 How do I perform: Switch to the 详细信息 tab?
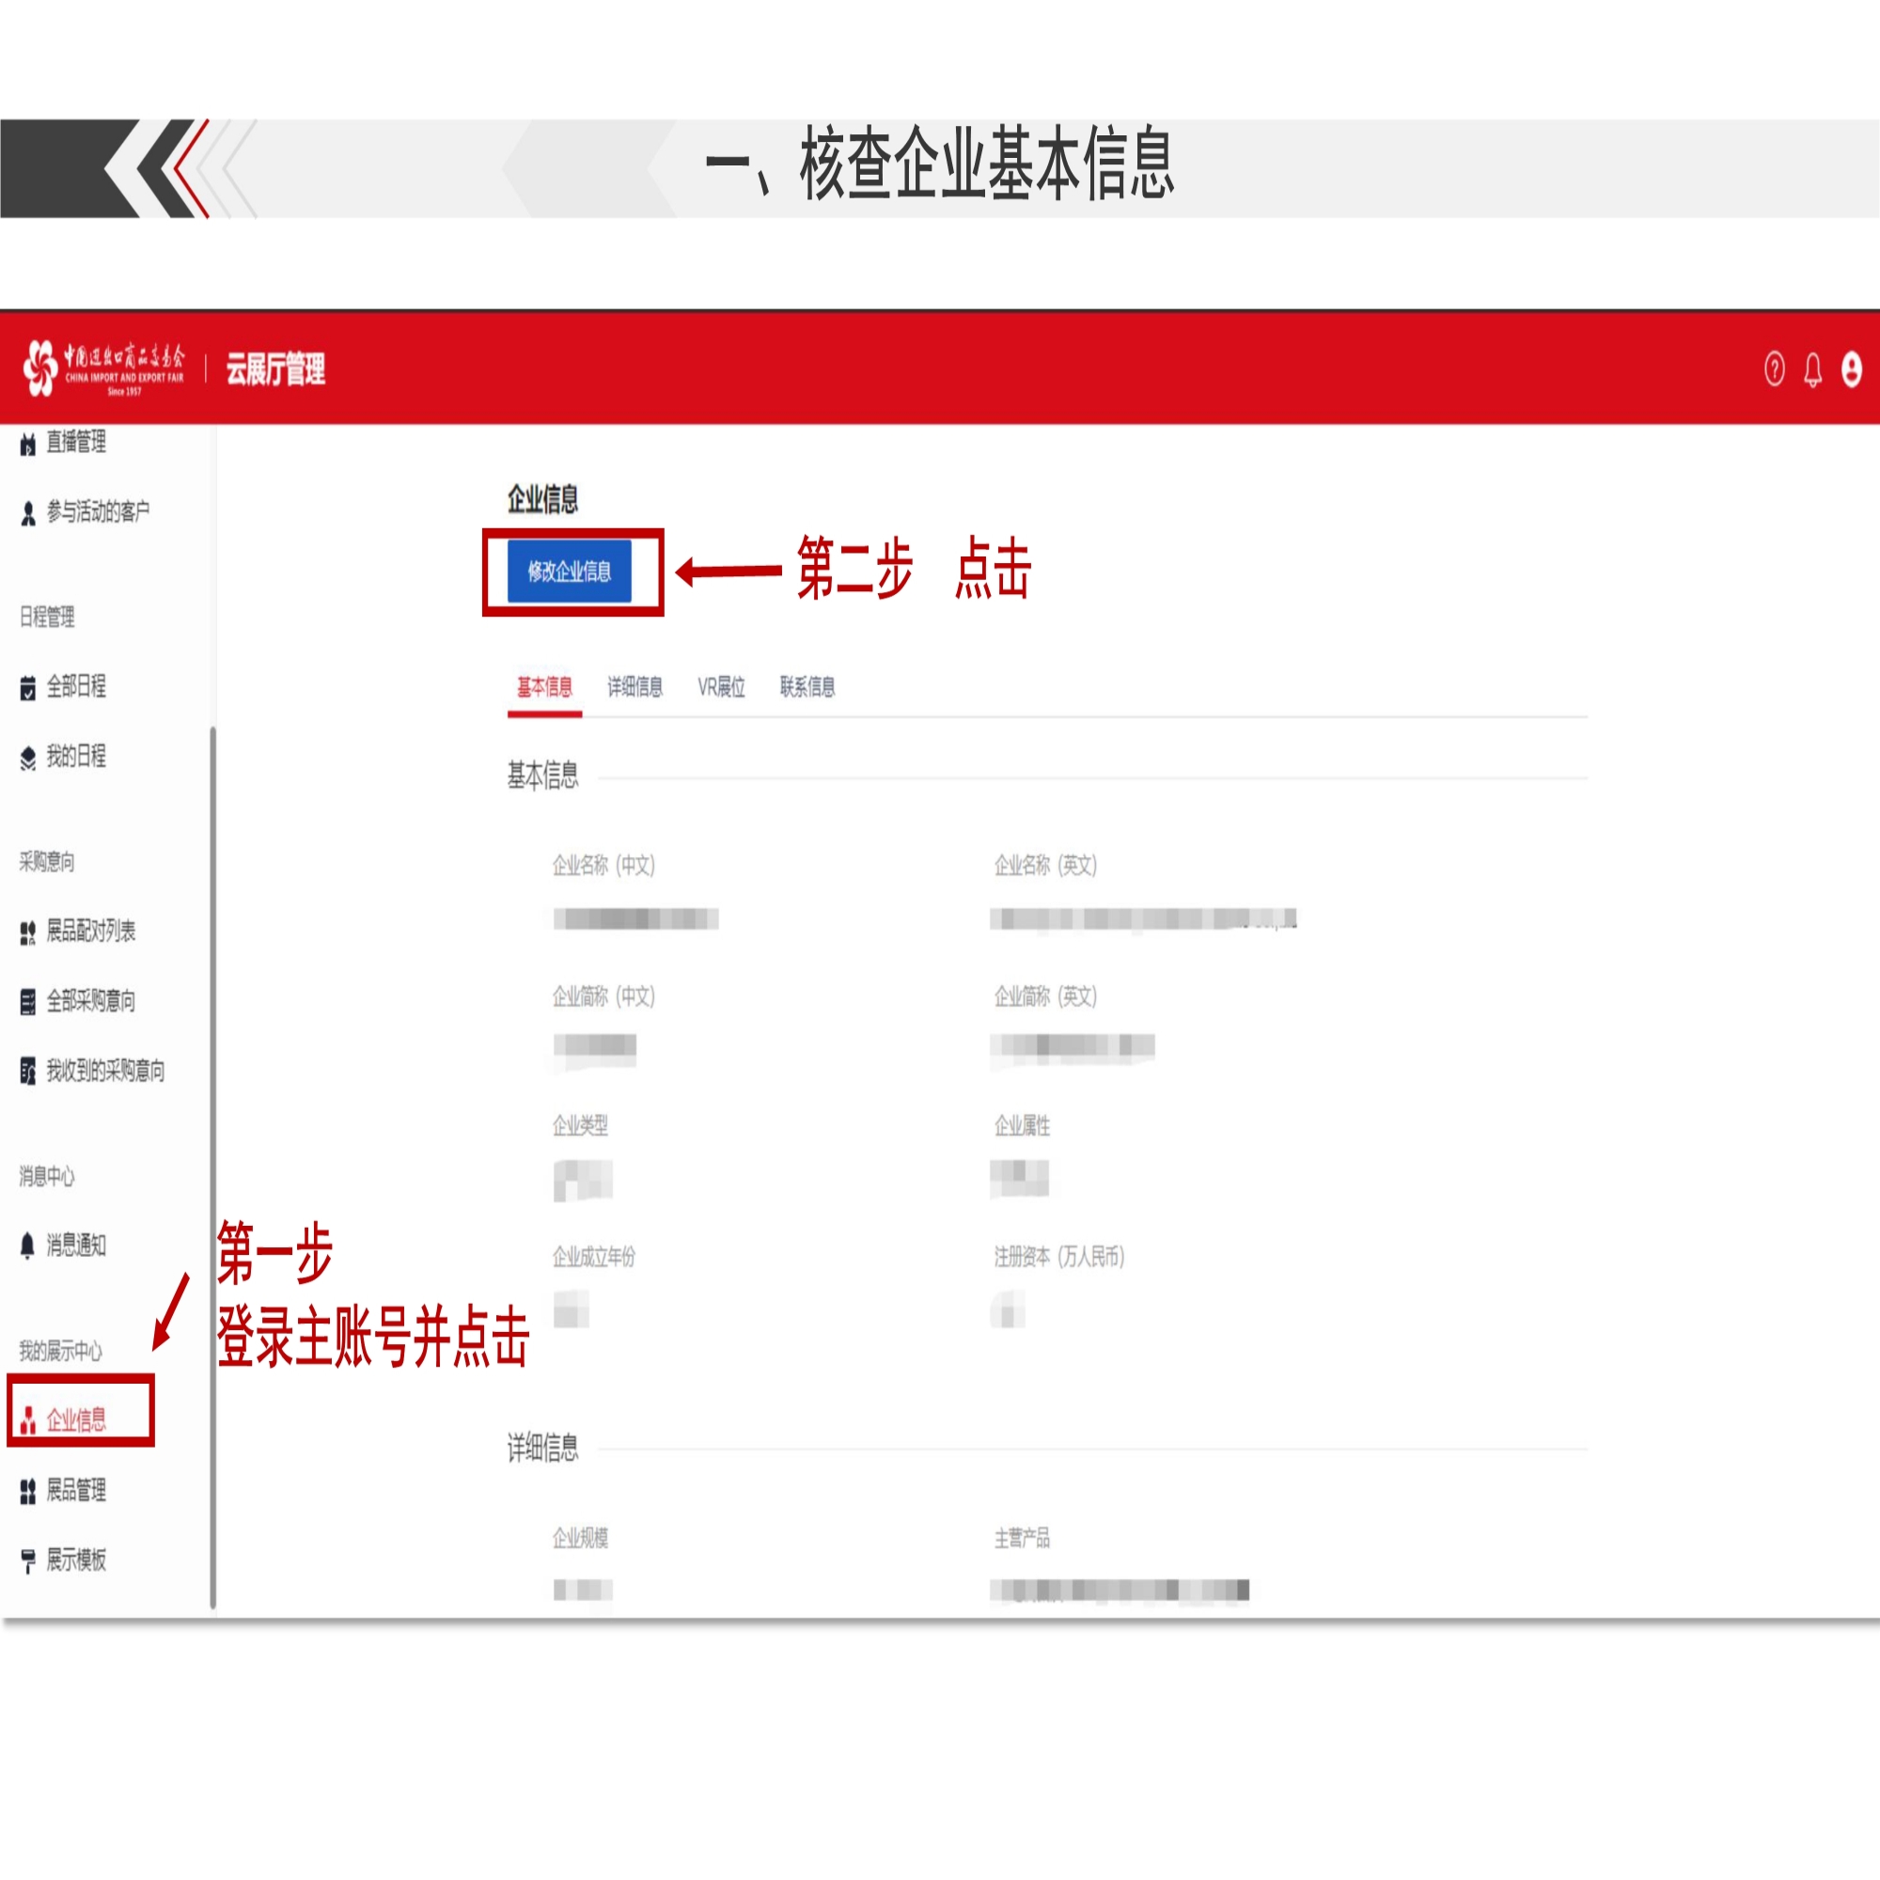click(635, 688)
